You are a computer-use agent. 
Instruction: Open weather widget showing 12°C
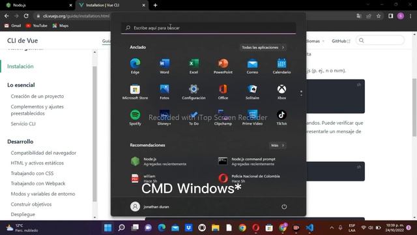click(x=23, y=228)
